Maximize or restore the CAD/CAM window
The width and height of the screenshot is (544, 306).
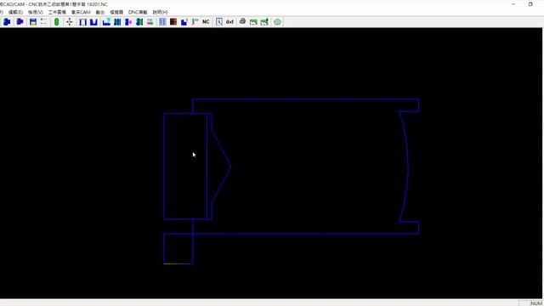(x=530, y=4)
